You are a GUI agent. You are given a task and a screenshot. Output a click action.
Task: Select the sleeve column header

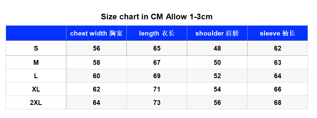click(x=278, y=33)
